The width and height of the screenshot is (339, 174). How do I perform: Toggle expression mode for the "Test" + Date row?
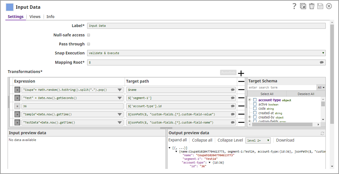point(17,98)
